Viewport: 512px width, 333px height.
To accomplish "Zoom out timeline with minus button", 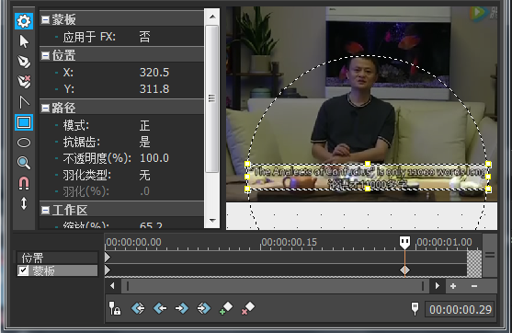I will 474,286.
